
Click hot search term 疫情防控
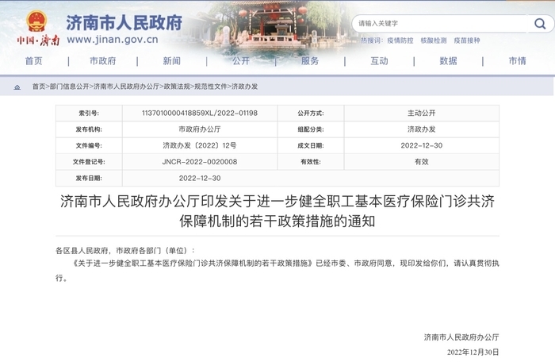[x=400, y=40]
